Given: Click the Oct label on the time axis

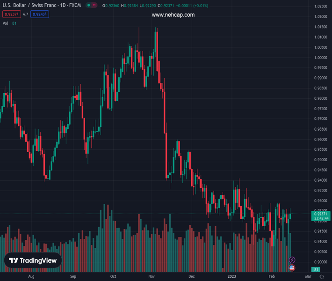Looking at the screenshot, I should coord(113,277).
